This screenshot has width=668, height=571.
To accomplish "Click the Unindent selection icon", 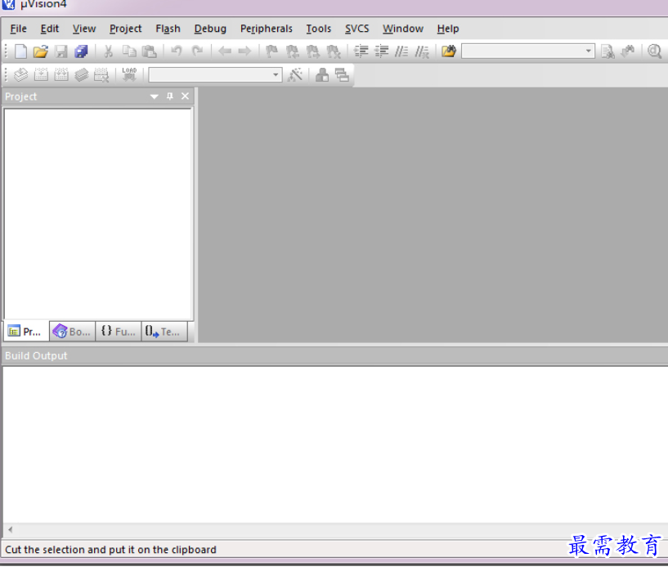I will tap(381, 51).
